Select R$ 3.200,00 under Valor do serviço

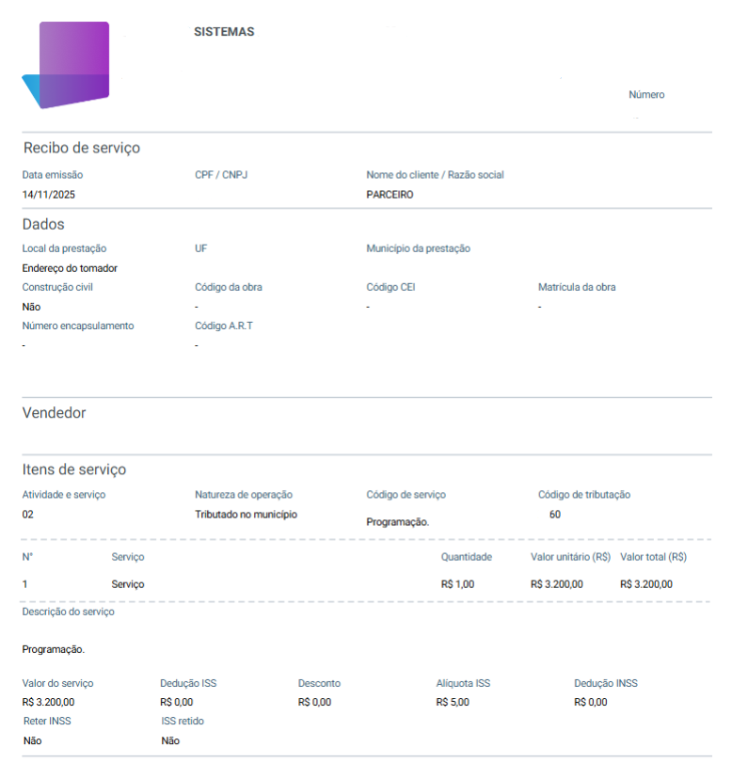point(48,702)
